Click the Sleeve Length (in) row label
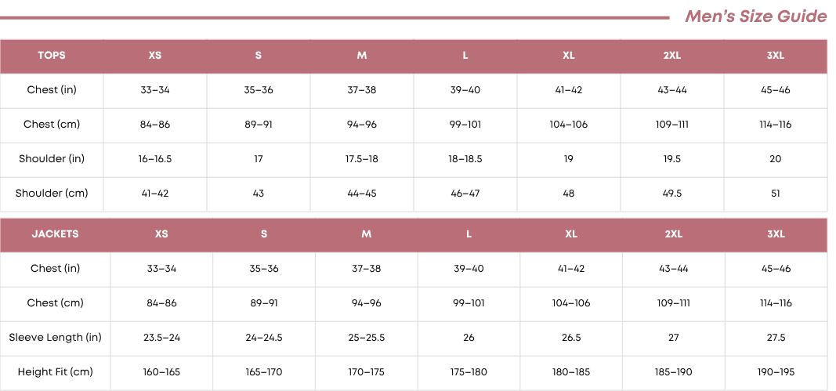The height and width of the screenshot is (391, 836). [55, 338]
